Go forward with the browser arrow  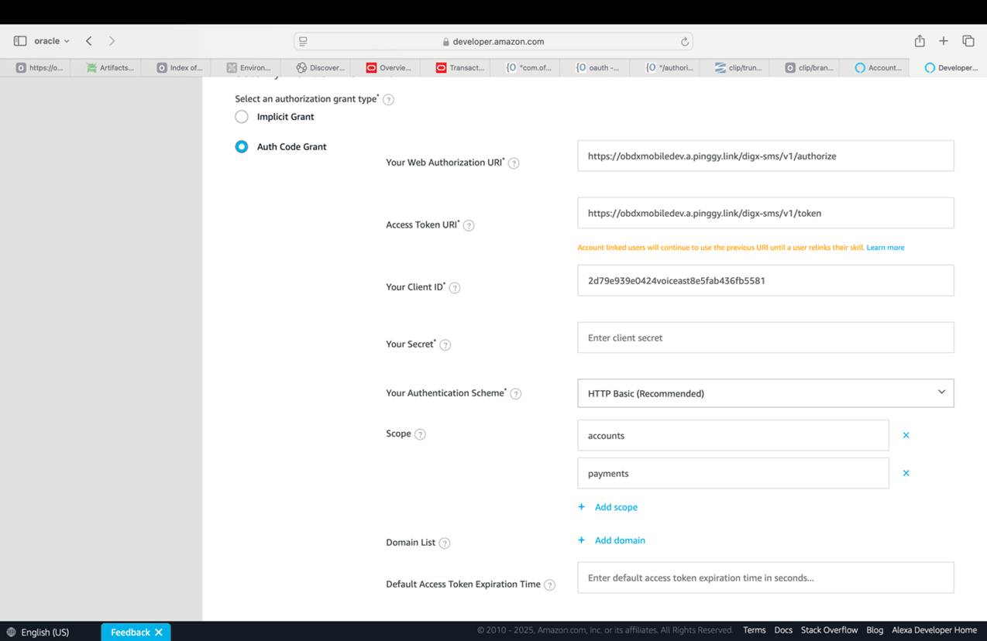[112, 41]
